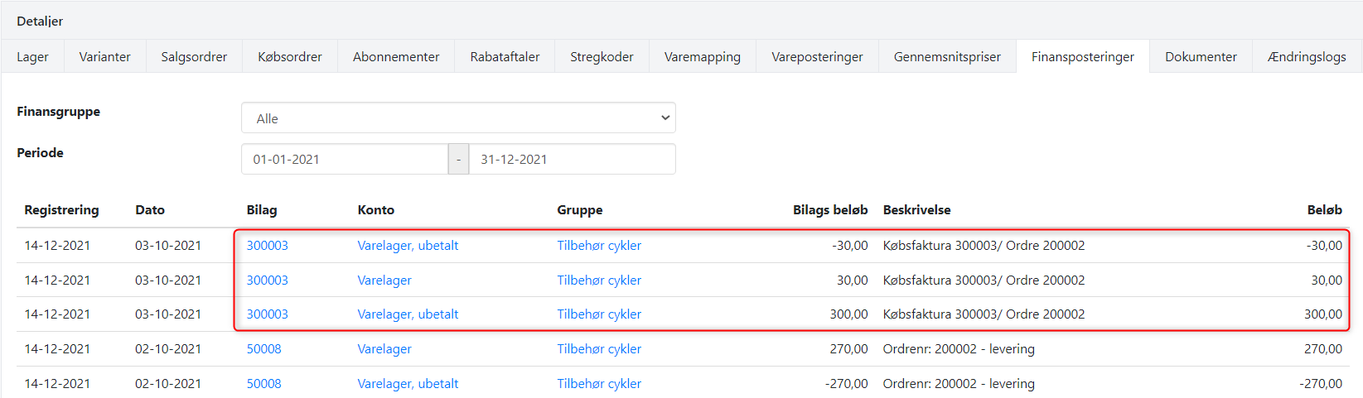Open the Finansgruppe dropdown showing Alle
Screen dimensions: 1363x398
(x=457, y=118)
